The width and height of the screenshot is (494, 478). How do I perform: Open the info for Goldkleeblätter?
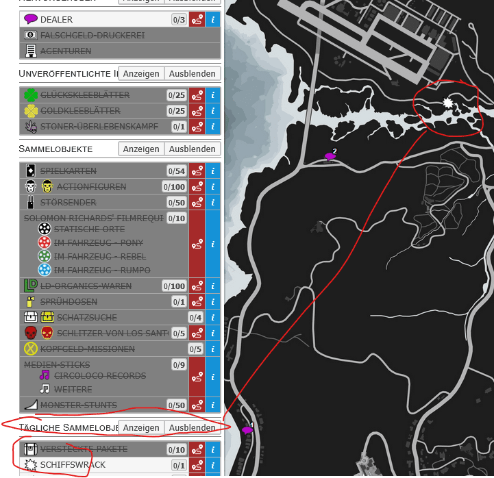pyautogui.click(x=212, y=111)
